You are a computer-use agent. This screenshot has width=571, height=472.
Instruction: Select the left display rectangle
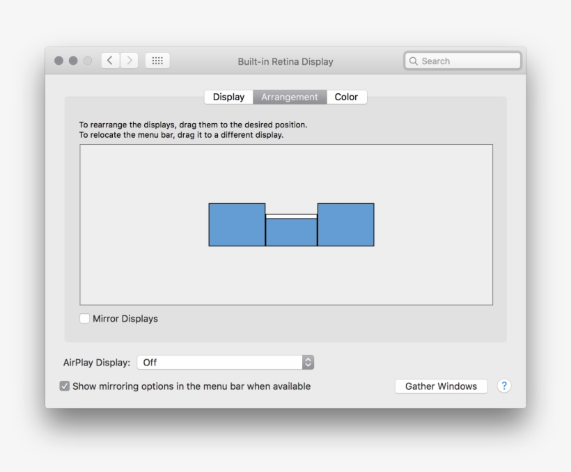coord(237,225)
